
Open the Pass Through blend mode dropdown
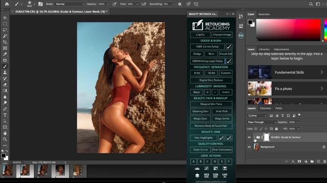262,122
